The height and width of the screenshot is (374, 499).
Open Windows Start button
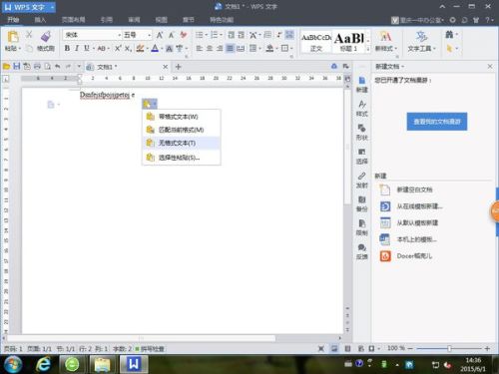coord(13,364)
